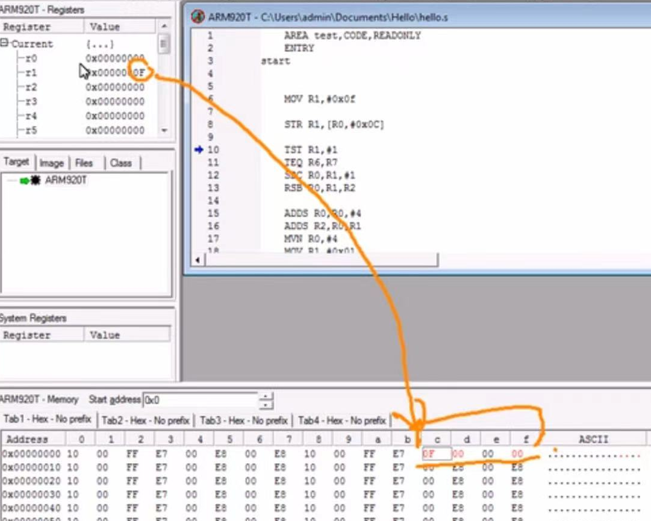651x521 pixels.
Task: Increment the Start address stepper up
Action: (266, 396)
